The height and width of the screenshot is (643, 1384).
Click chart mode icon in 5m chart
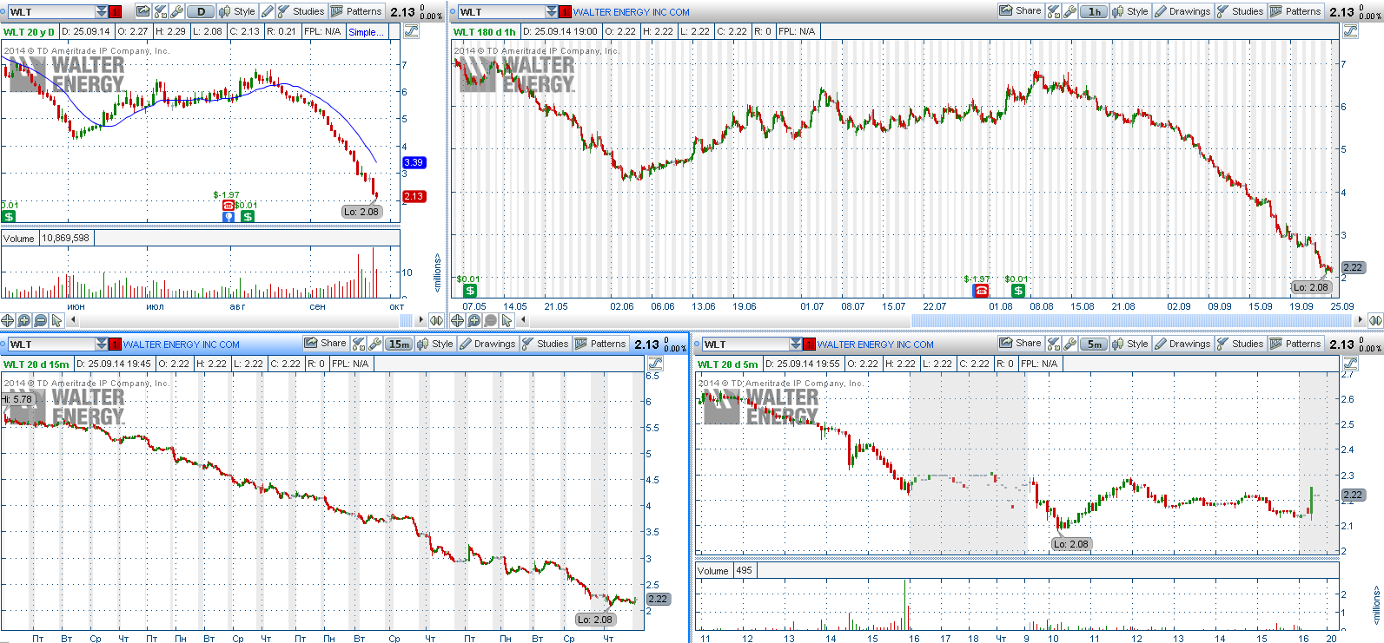(1350, 364)
